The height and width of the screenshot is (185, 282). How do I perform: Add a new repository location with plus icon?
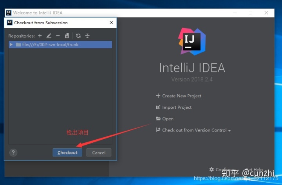coord(40,36)
